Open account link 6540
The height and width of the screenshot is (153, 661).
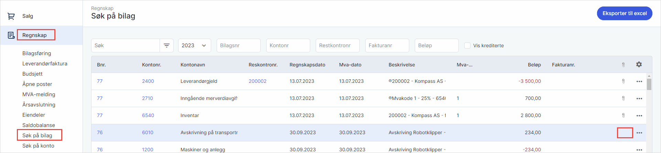tap(148, 115)
